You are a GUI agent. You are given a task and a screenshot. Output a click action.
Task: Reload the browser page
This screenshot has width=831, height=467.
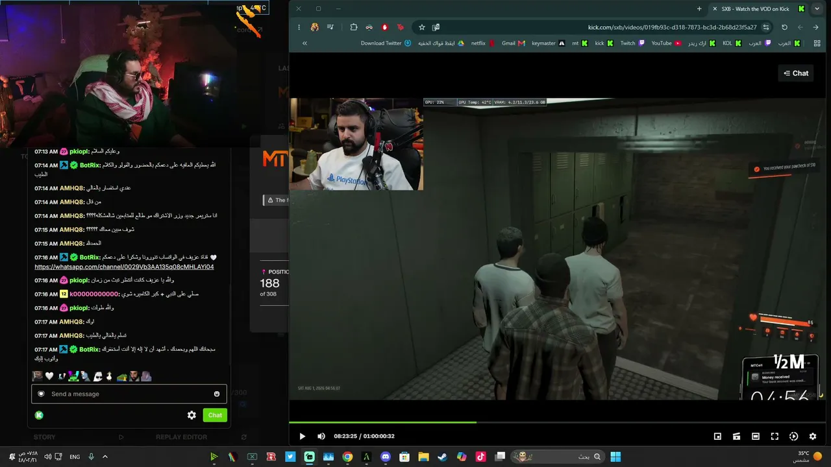coord(784,27)
